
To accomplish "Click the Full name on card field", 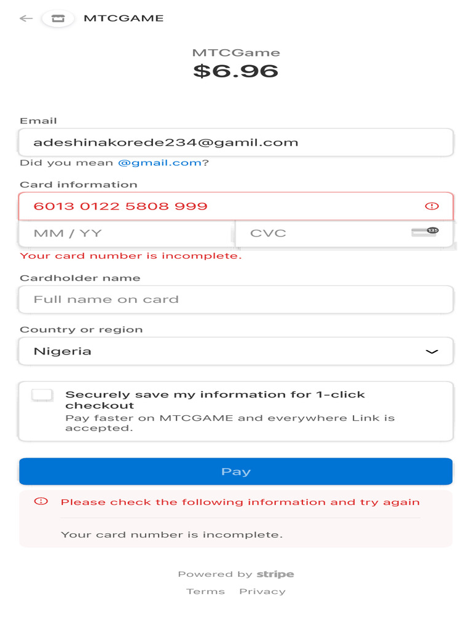I will pos(236,300).
